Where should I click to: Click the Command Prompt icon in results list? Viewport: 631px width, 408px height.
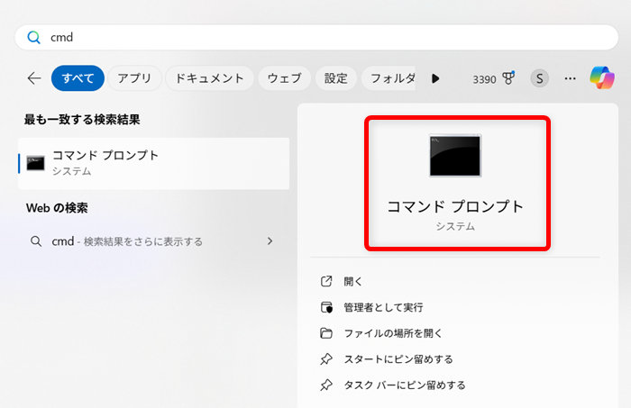35,163
